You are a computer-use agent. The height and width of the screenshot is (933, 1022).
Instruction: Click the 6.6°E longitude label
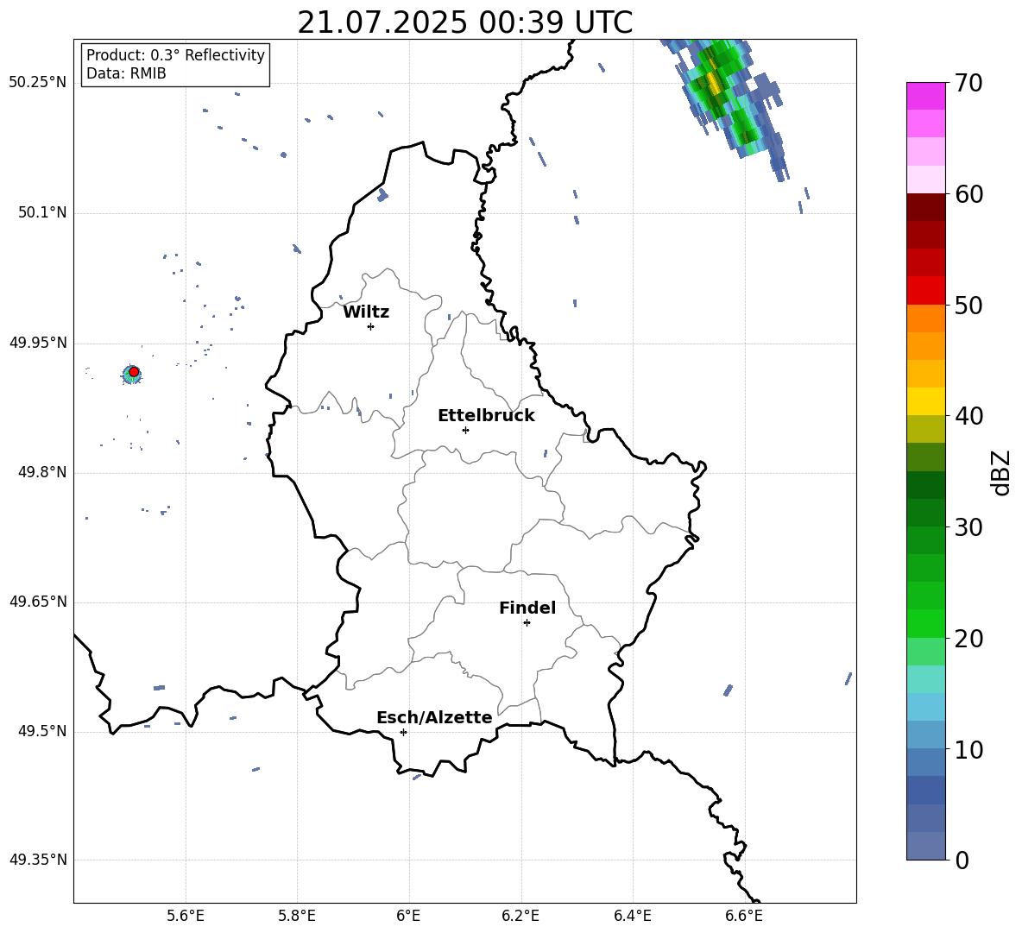tap(744, 916)
